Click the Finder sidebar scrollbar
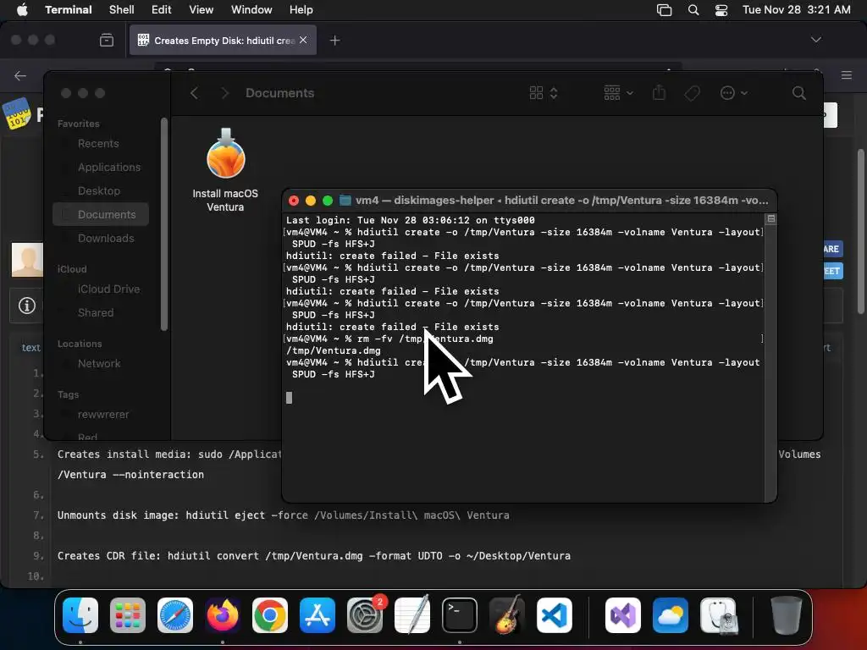 point(163,223)
